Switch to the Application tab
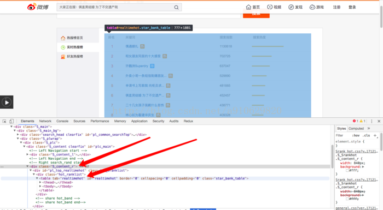 coord(139,121)
